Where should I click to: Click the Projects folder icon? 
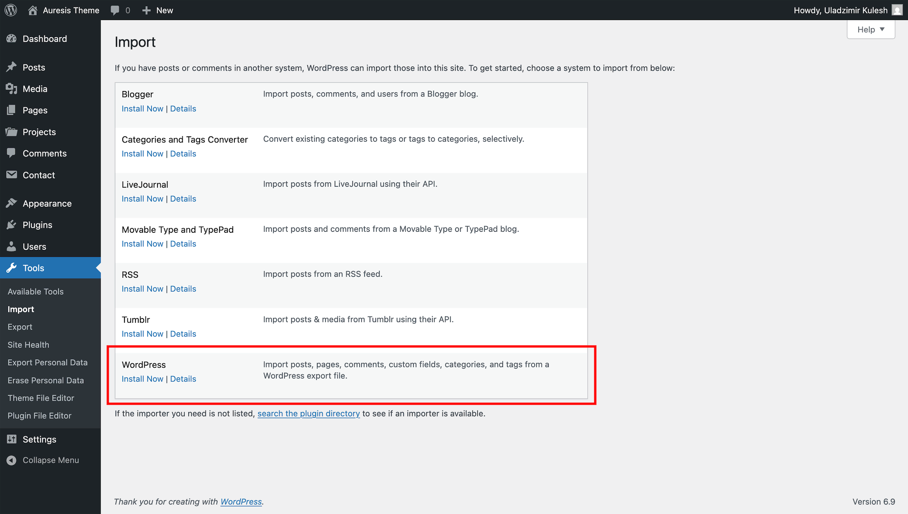[12, 132]
